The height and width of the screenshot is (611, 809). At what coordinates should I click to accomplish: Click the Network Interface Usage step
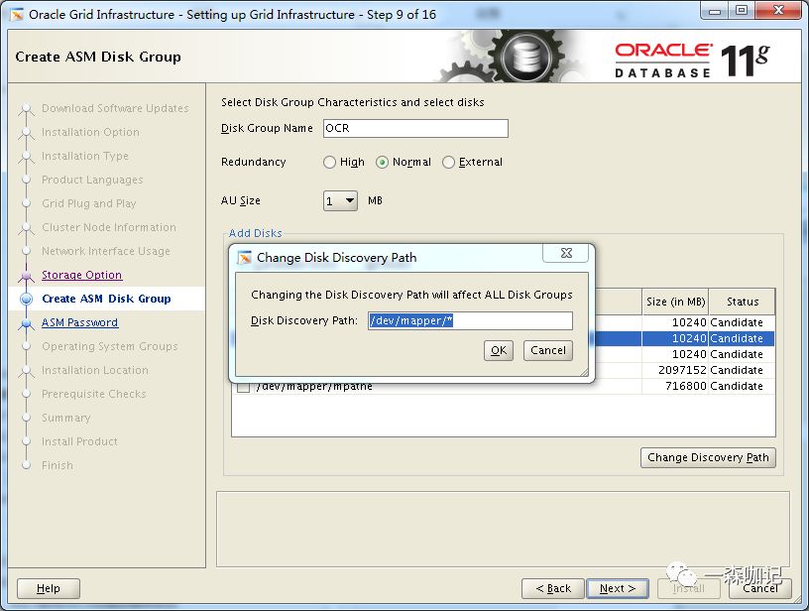coord(106,251)
